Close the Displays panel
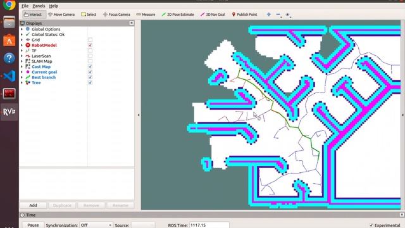 point(132,23)
